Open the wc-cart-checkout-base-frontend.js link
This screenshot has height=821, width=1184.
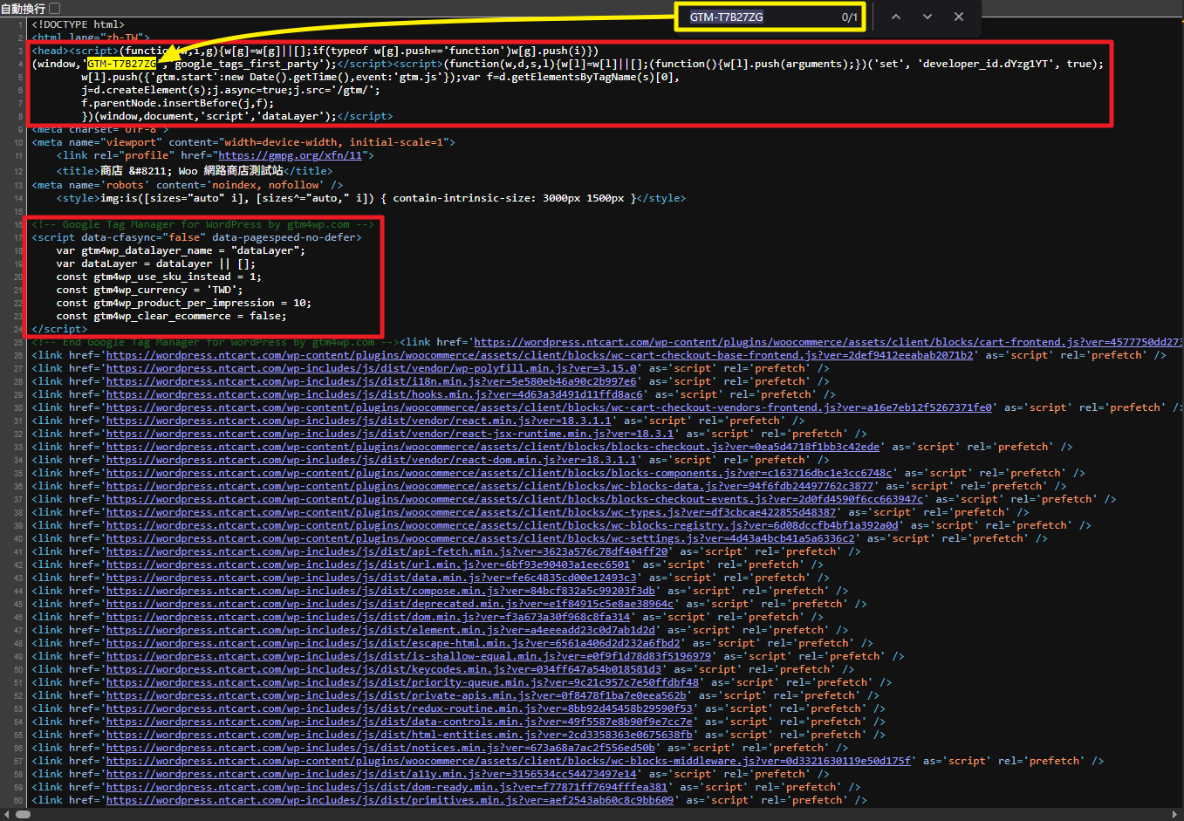point(539,355)
